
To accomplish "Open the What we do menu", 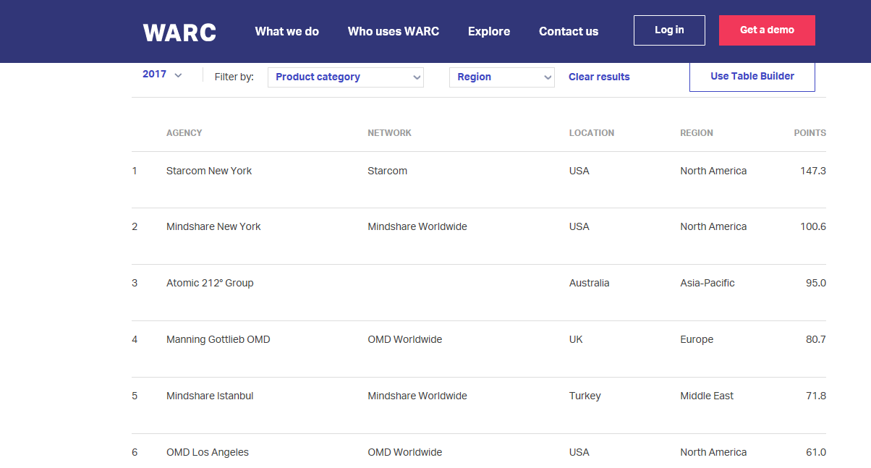I will (286, 31).
